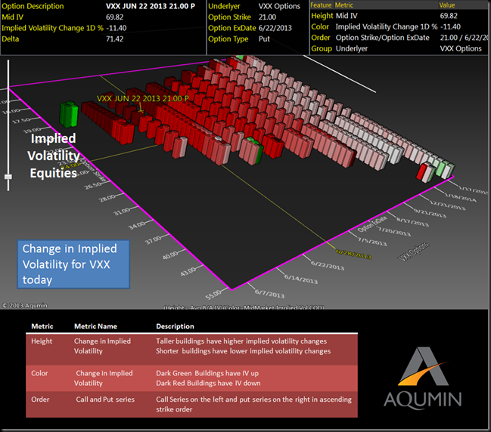Click the 12/21/2013 expiration date axis label
Image resolution: width=491 pixels, height=432 pixels.
(x=447, y=205)
